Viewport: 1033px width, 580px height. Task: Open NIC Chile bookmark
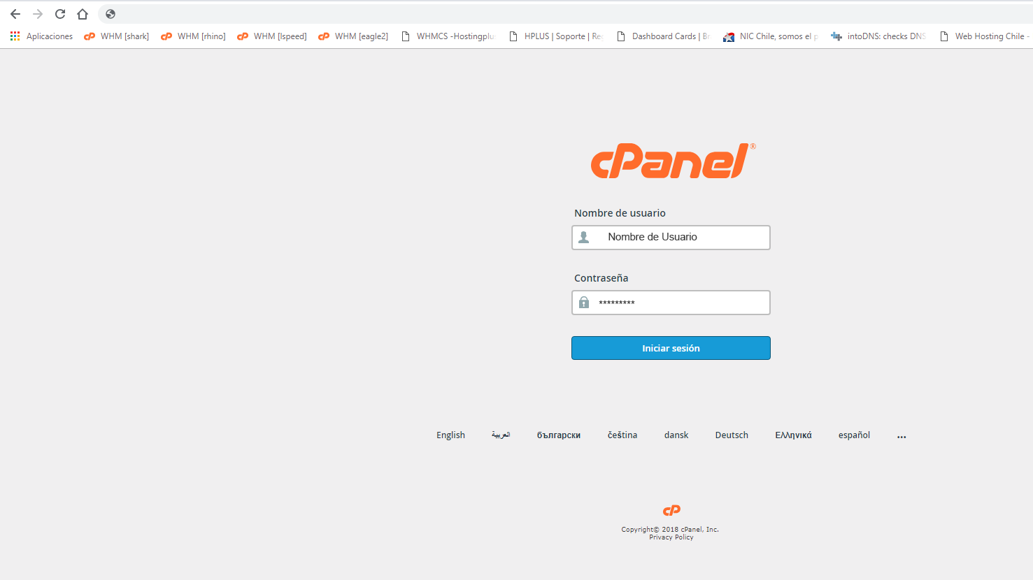pos(771,36)
